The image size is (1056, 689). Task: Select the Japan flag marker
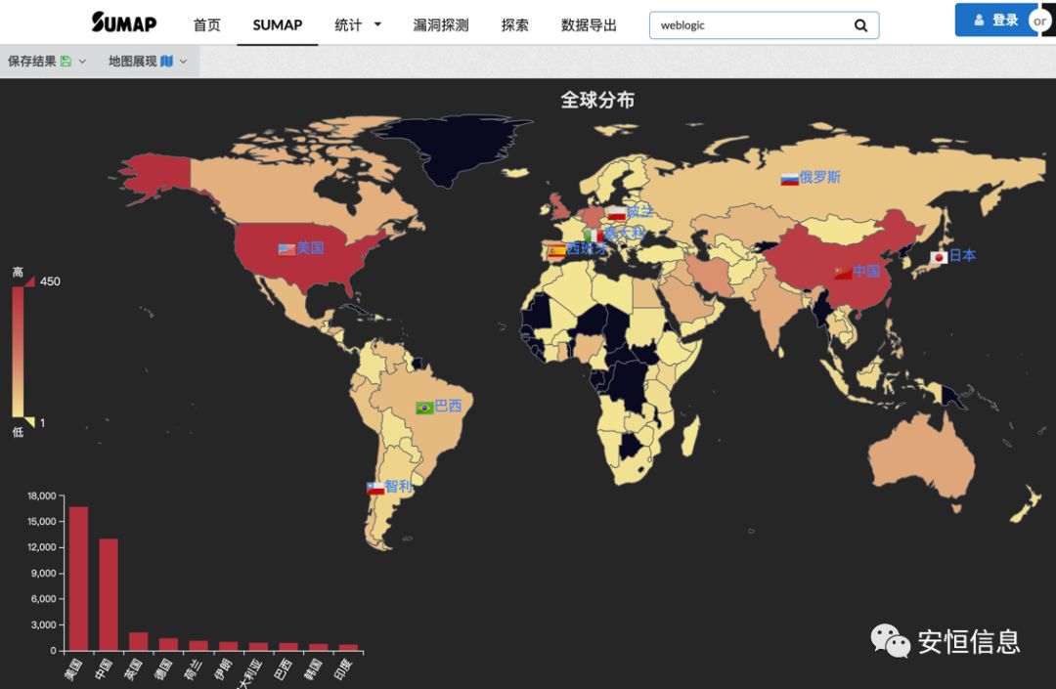pyautogui.click(x=939, y=257)
